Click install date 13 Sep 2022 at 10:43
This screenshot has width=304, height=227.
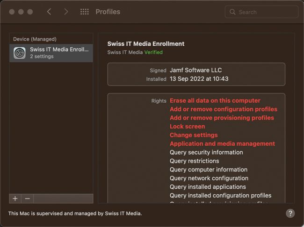coord(199,79)
